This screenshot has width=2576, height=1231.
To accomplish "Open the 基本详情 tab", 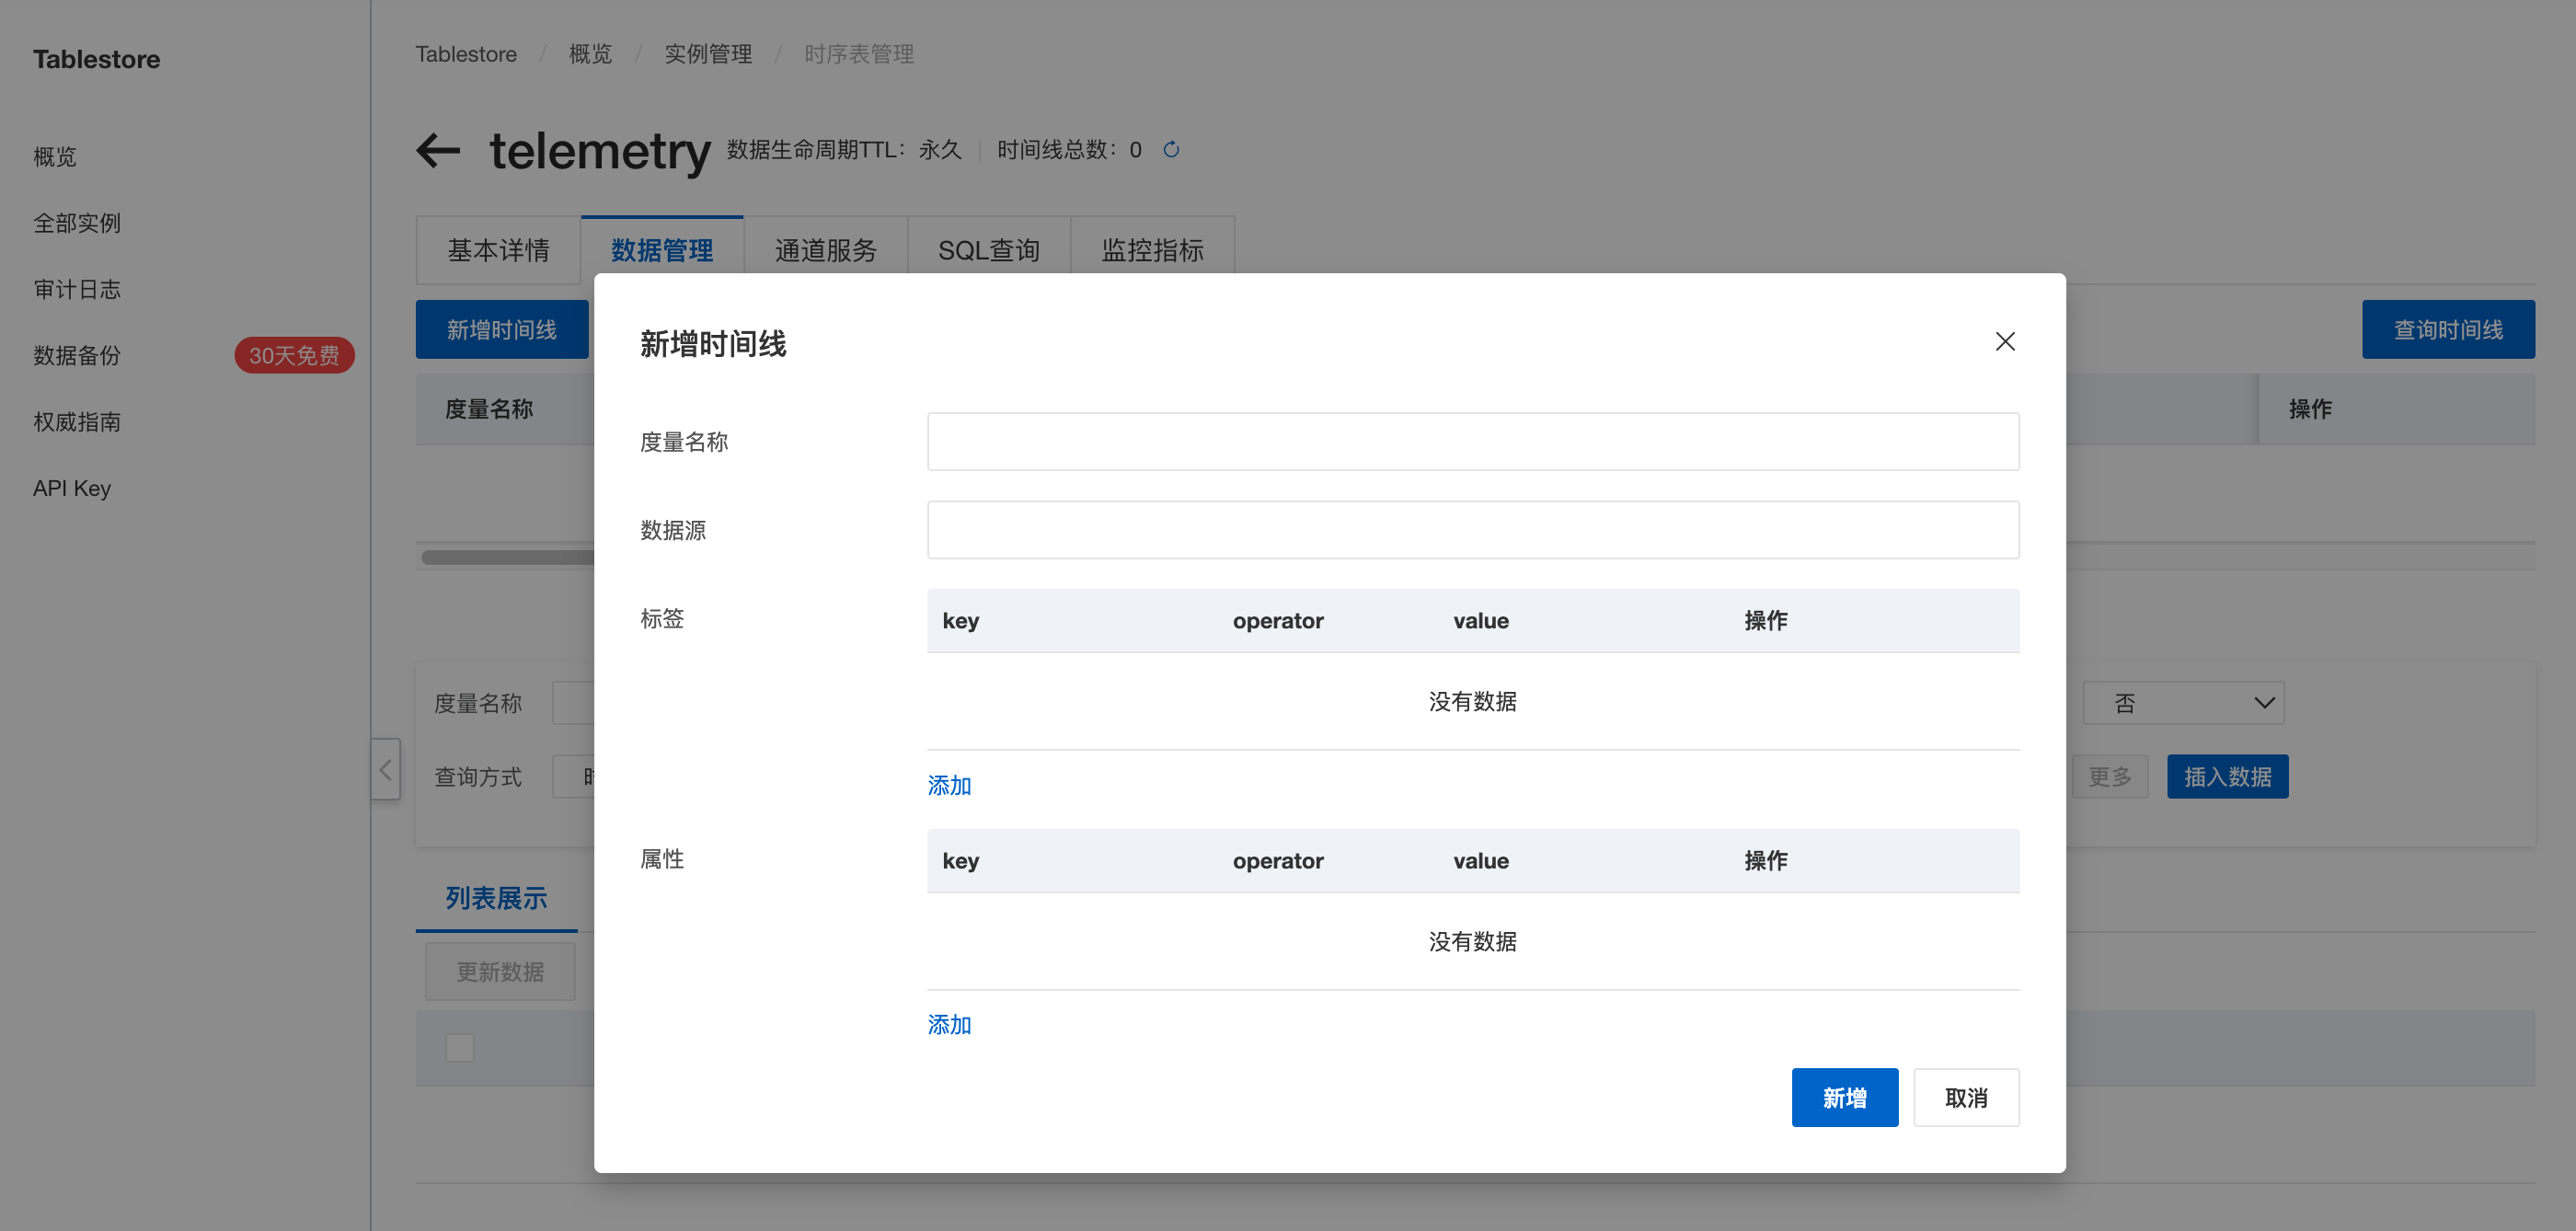I will 498,250.
